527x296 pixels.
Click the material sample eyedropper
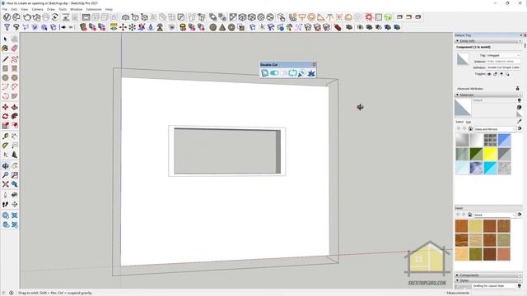point(520,122)
